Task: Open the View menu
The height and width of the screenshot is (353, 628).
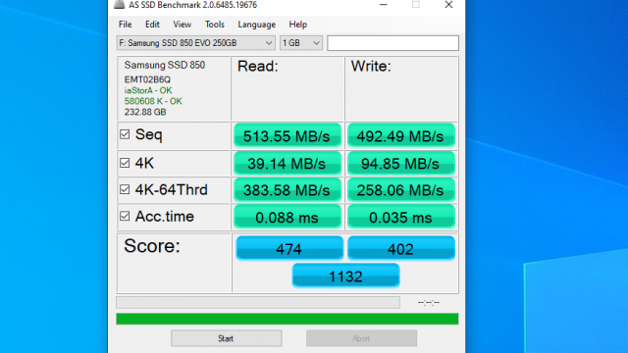Action: point(182,25)
